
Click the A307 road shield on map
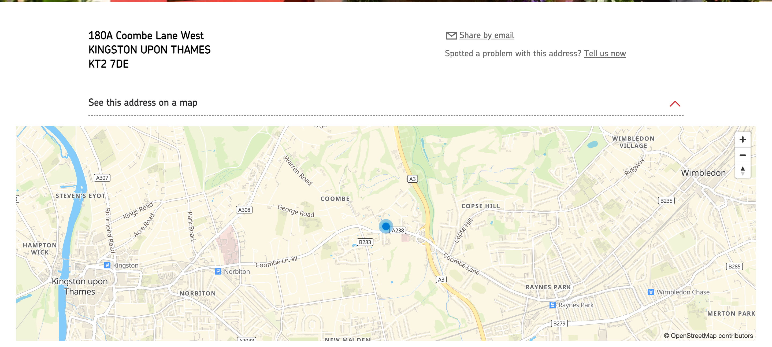(x=102, y=178)
